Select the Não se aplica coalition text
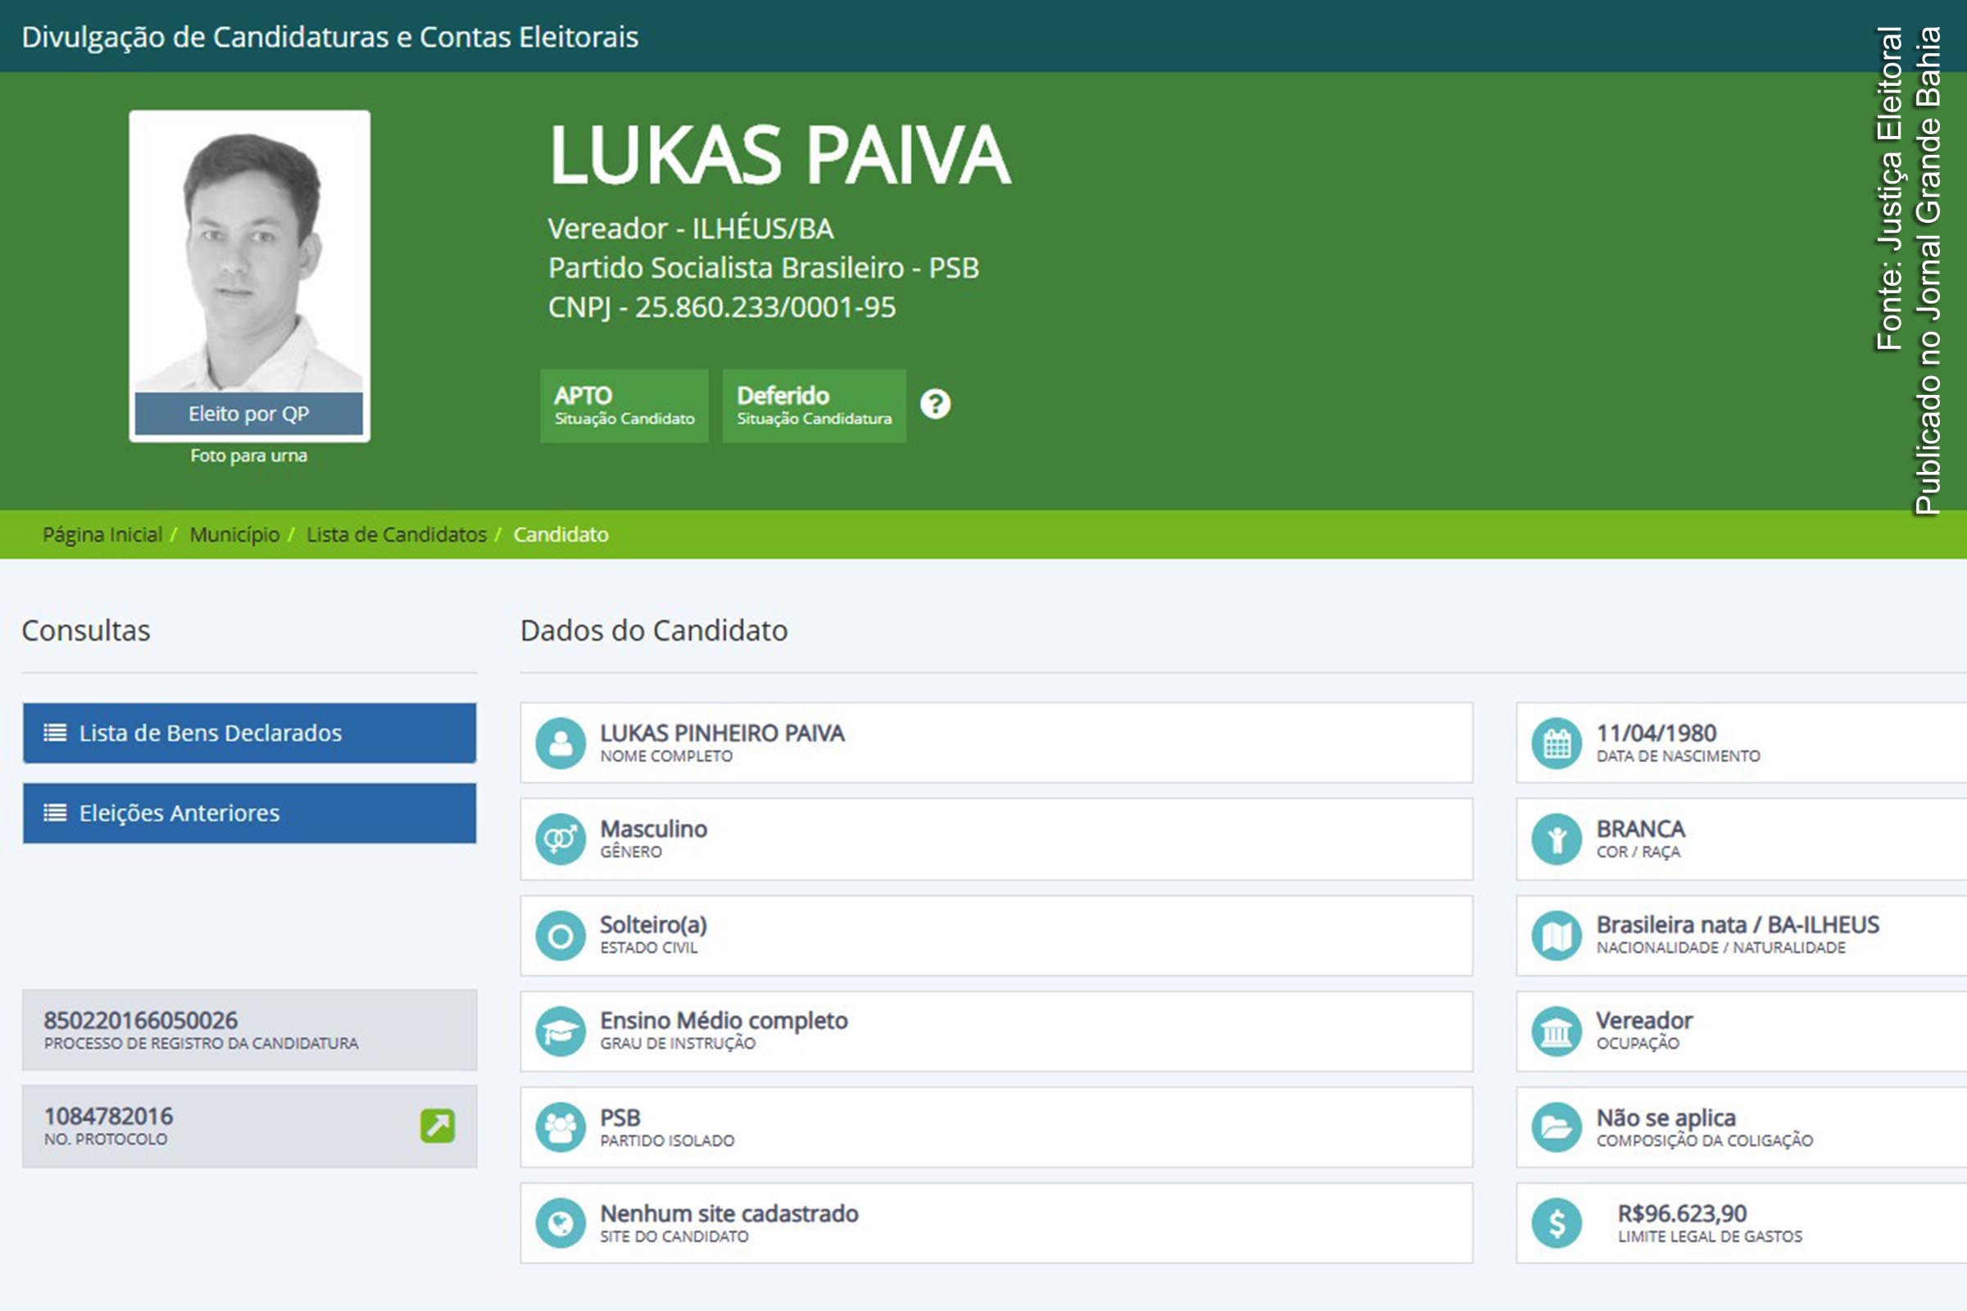The image size is (1967, 1311). (x=1666, y=1118)
